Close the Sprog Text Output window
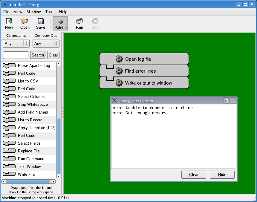257x202 pixels. (x=233, y=101)
